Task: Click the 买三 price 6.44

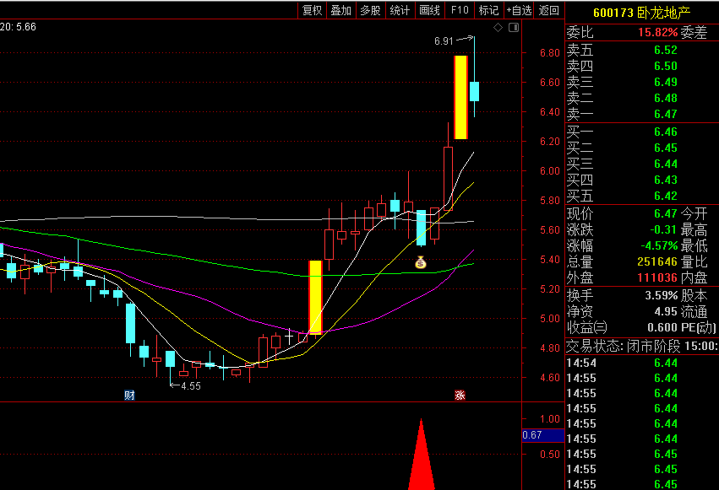Action: tap(666, 164)
